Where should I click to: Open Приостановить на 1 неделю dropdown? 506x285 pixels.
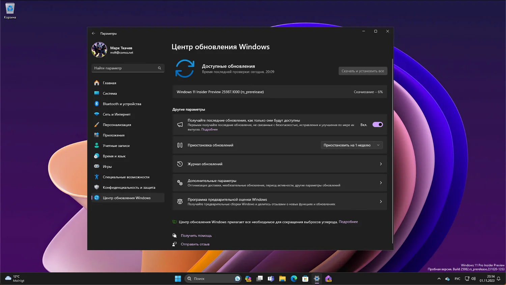tap(352, 145)
